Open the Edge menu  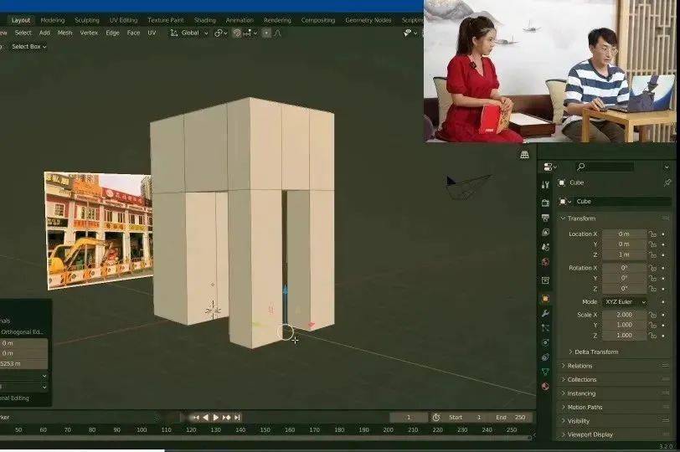click(112, 33)
